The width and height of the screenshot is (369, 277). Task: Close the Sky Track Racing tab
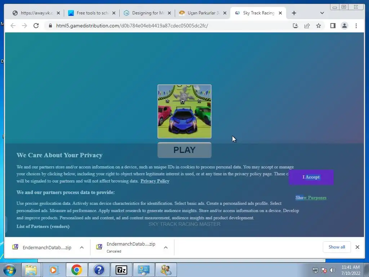pos(280,13)
